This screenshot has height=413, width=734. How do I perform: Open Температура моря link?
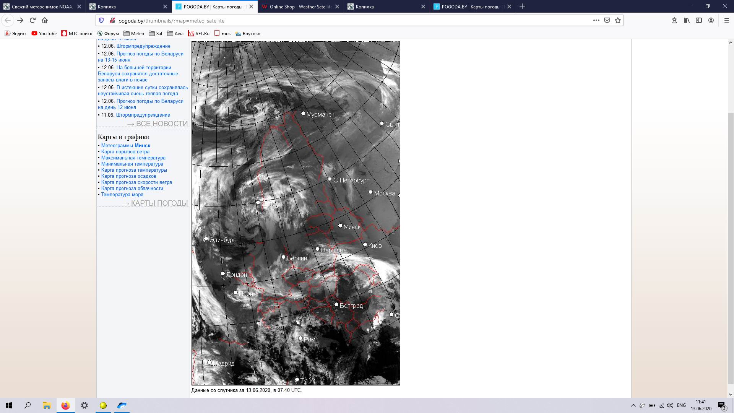pos(122,195)
